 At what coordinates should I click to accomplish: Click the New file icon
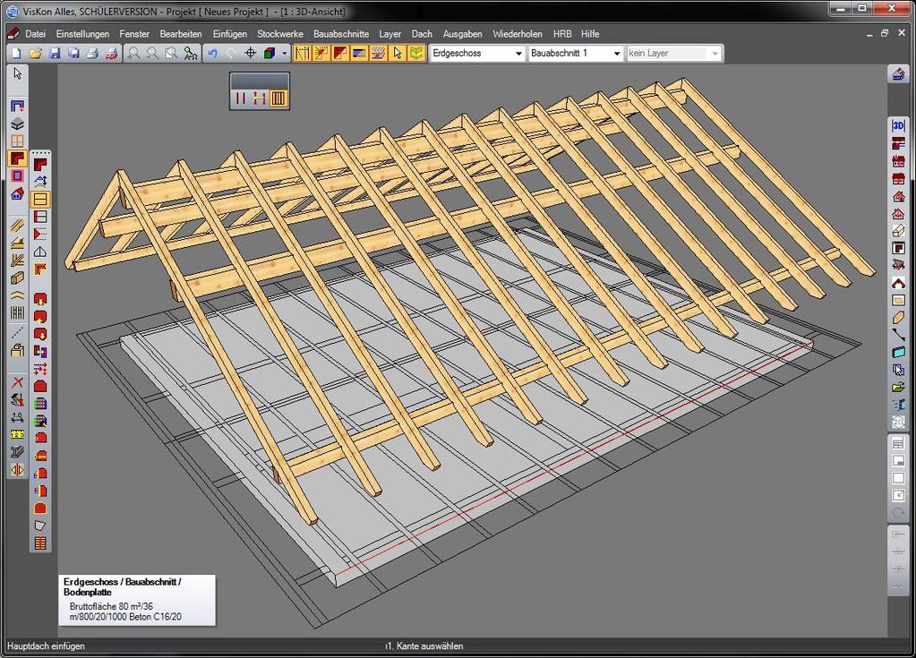[17, 54]
